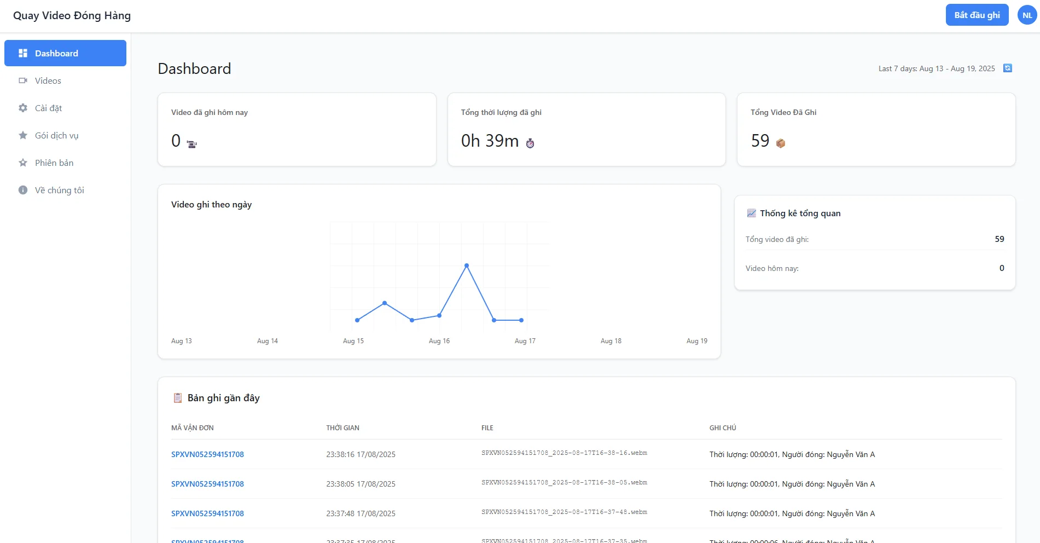This screenshot has width=1040, height=543.
Task: Click the Video hôm nay statistic row
Action: [x=875, y=268]
